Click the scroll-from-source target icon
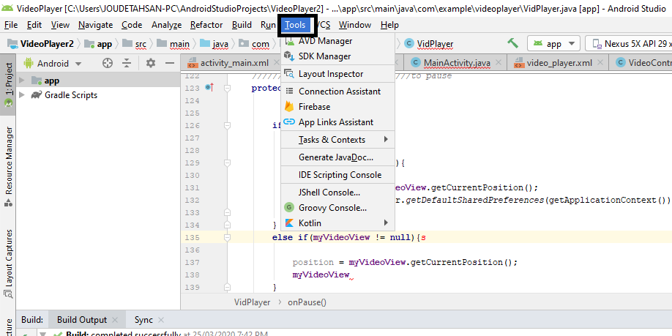The height and width of the screenshot is (336, 672). (x=107, y=64)
